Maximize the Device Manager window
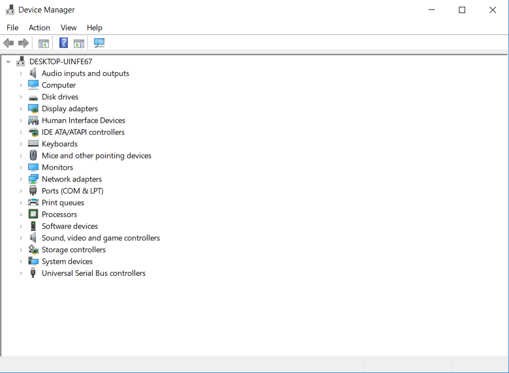Screen dimensions: 509x373 point(462,10)
